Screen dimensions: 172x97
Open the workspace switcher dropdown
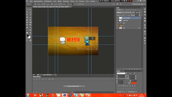[x=139, y=4]
